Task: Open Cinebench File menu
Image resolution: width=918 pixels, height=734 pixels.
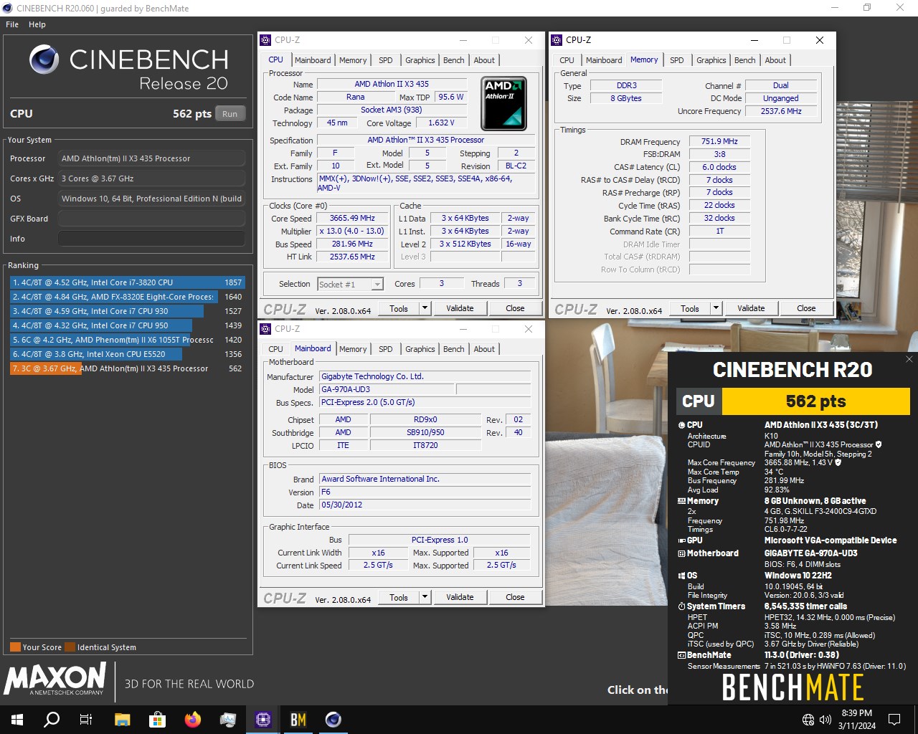Action: pyautogui.click(x=12, y=24)
